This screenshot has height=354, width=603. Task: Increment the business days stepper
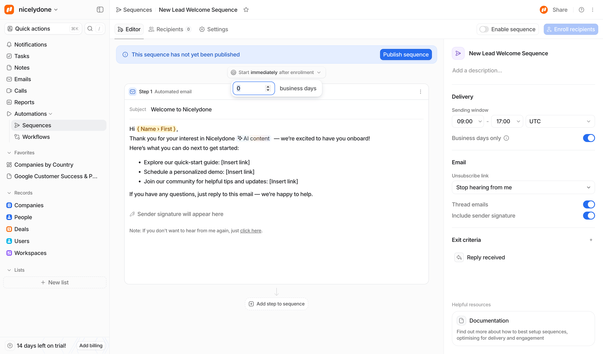pos(268,86)
